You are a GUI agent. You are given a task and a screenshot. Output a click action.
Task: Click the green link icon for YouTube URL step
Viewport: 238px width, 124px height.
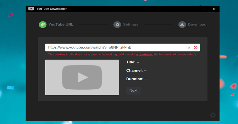(43, 24)
